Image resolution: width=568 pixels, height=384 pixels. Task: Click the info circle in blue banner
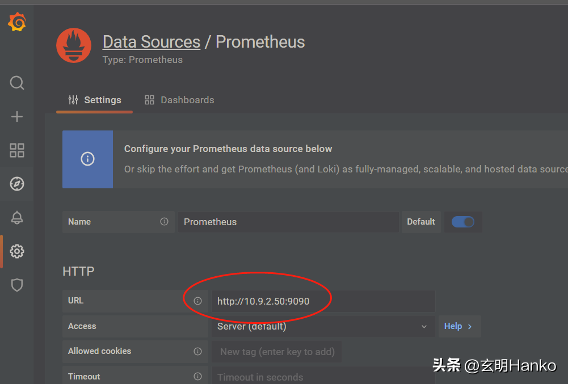point(87,159)
